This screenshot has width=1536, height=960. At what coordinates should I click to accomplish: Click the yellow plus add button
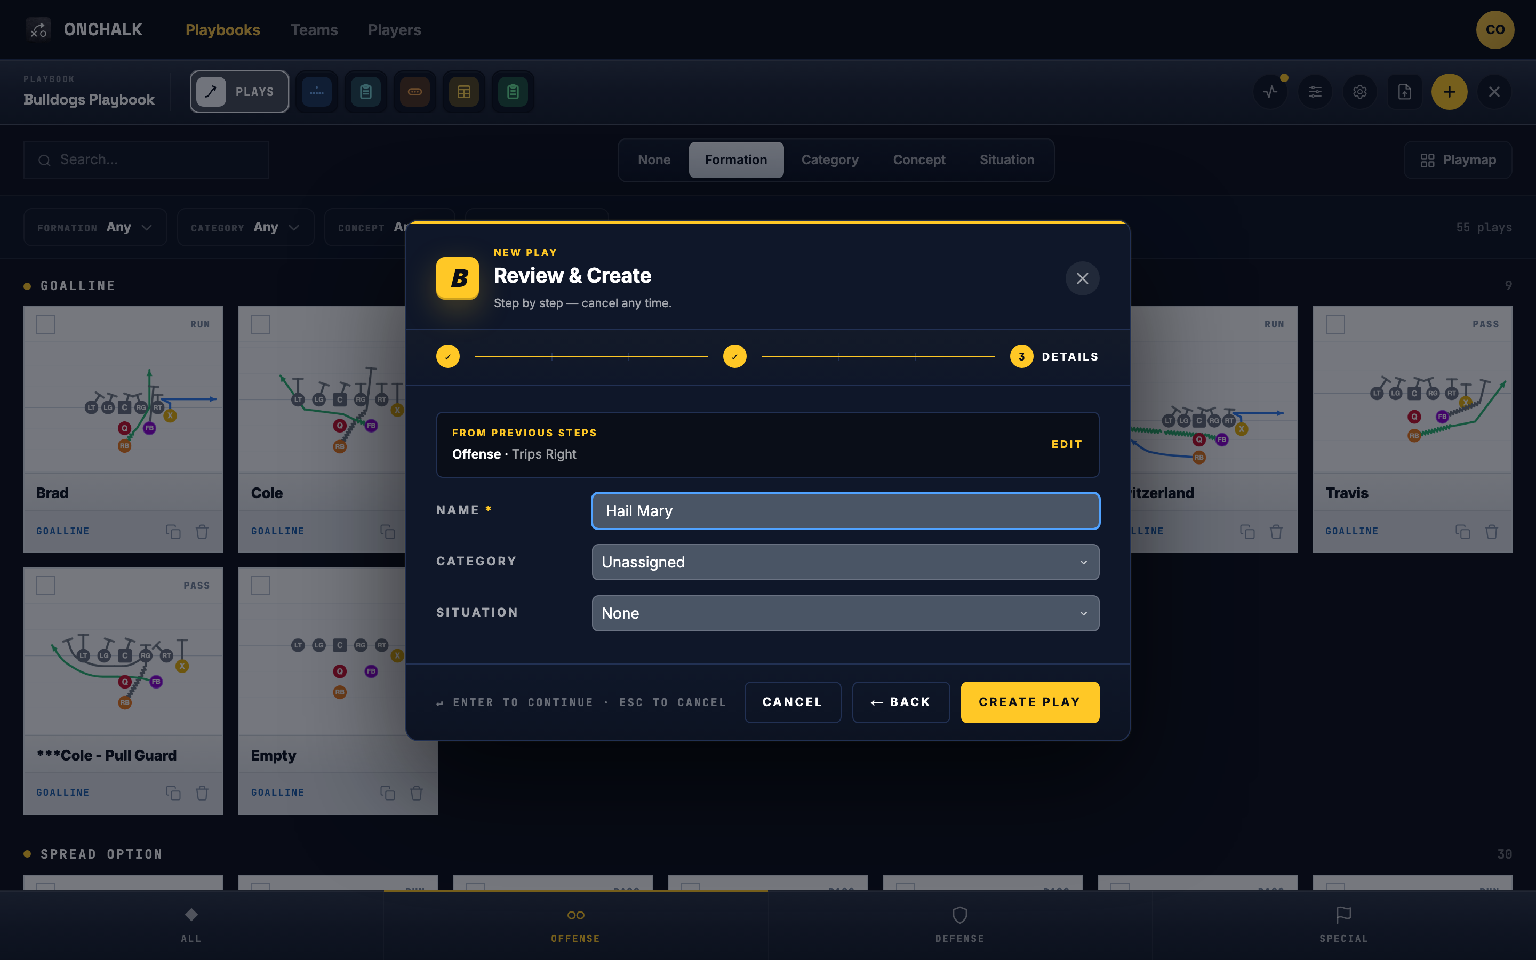1449,92
